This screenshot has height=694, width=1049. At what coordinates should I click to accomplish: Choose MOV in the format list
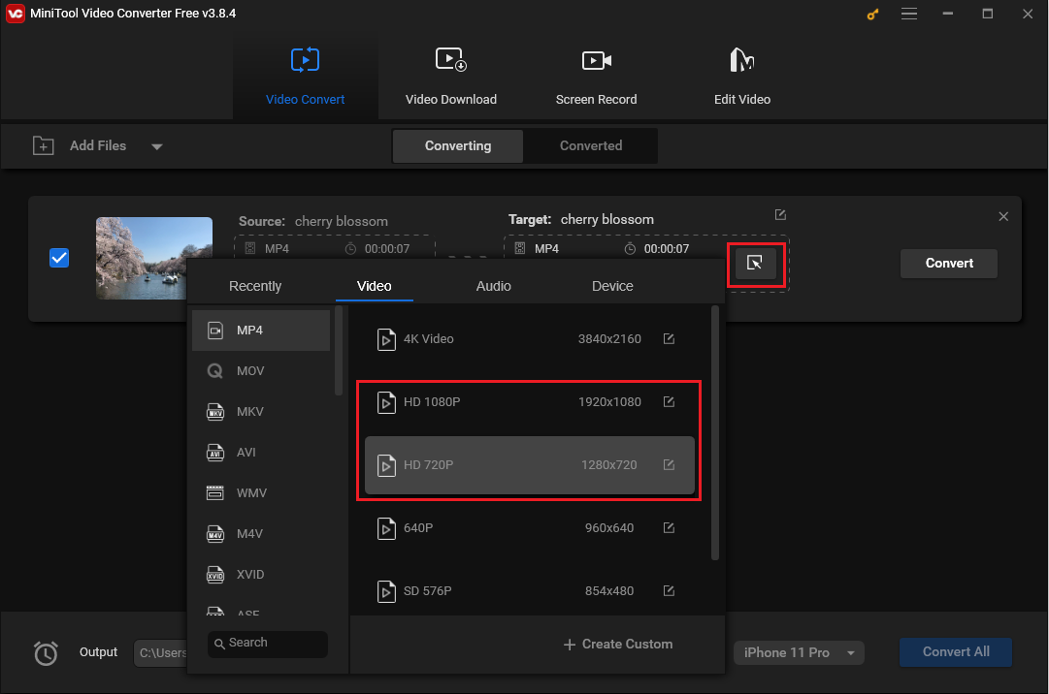point(261,370)
